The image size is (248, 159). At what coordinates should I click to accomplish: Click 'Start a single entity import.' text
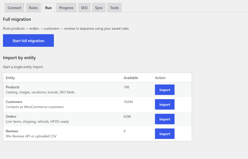23,67
